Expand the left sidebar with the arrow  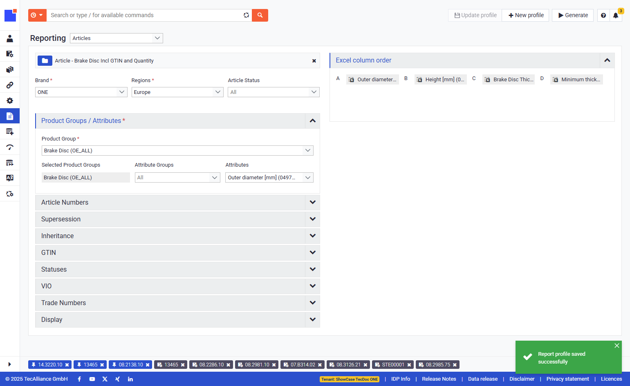pos(9,364)
